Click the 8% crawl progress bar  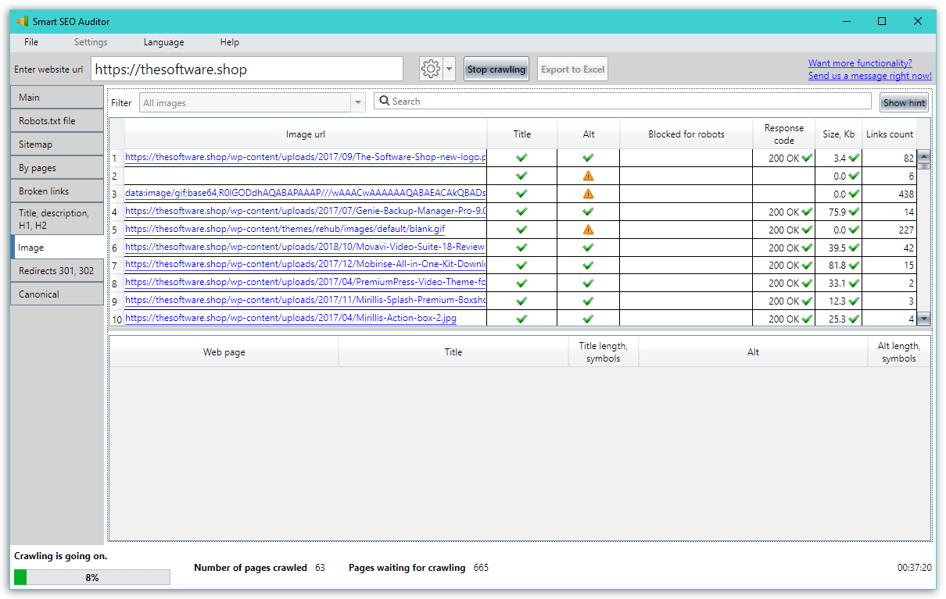coord(92,576)
